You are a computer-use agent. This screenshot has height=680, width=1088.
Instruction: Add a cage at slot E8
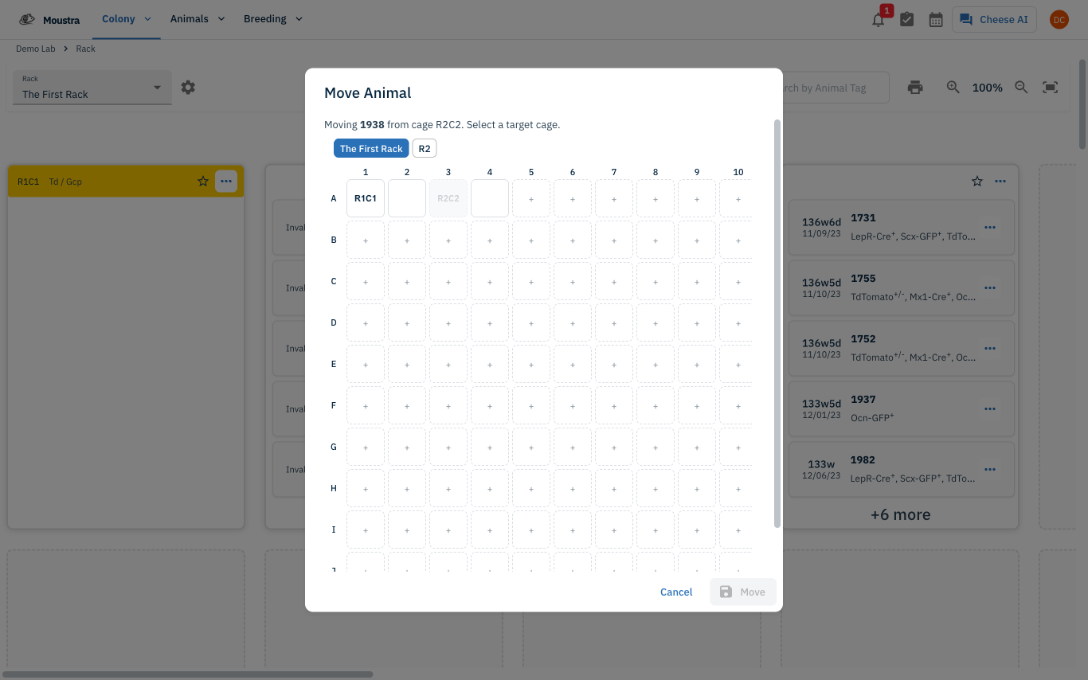tap(656, 364)
